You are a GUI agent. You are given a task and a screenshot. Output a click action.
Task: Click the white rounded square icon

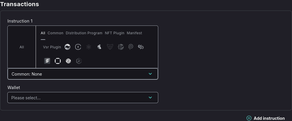tap(58, 61)
